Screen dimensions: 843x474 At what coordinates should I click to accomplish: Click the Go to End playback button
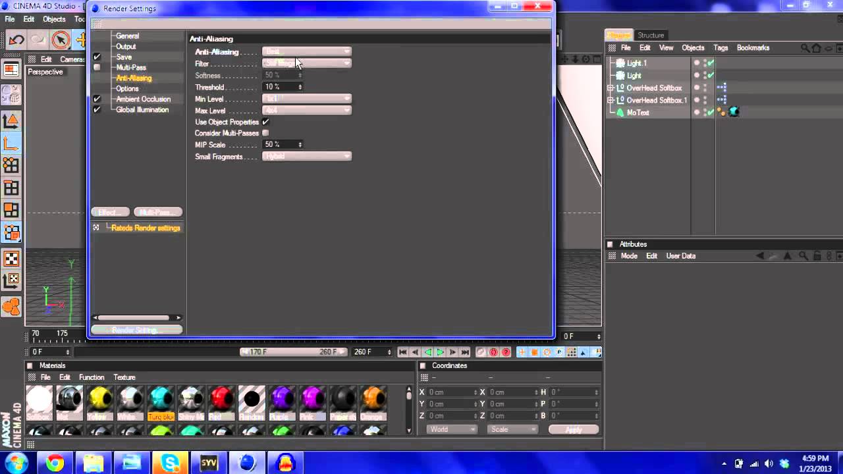[466, 352]
